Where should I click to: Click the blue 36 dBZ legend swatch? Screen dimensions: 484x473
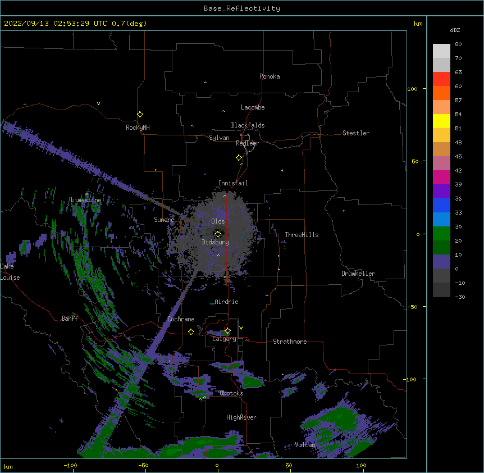point(441,205)
